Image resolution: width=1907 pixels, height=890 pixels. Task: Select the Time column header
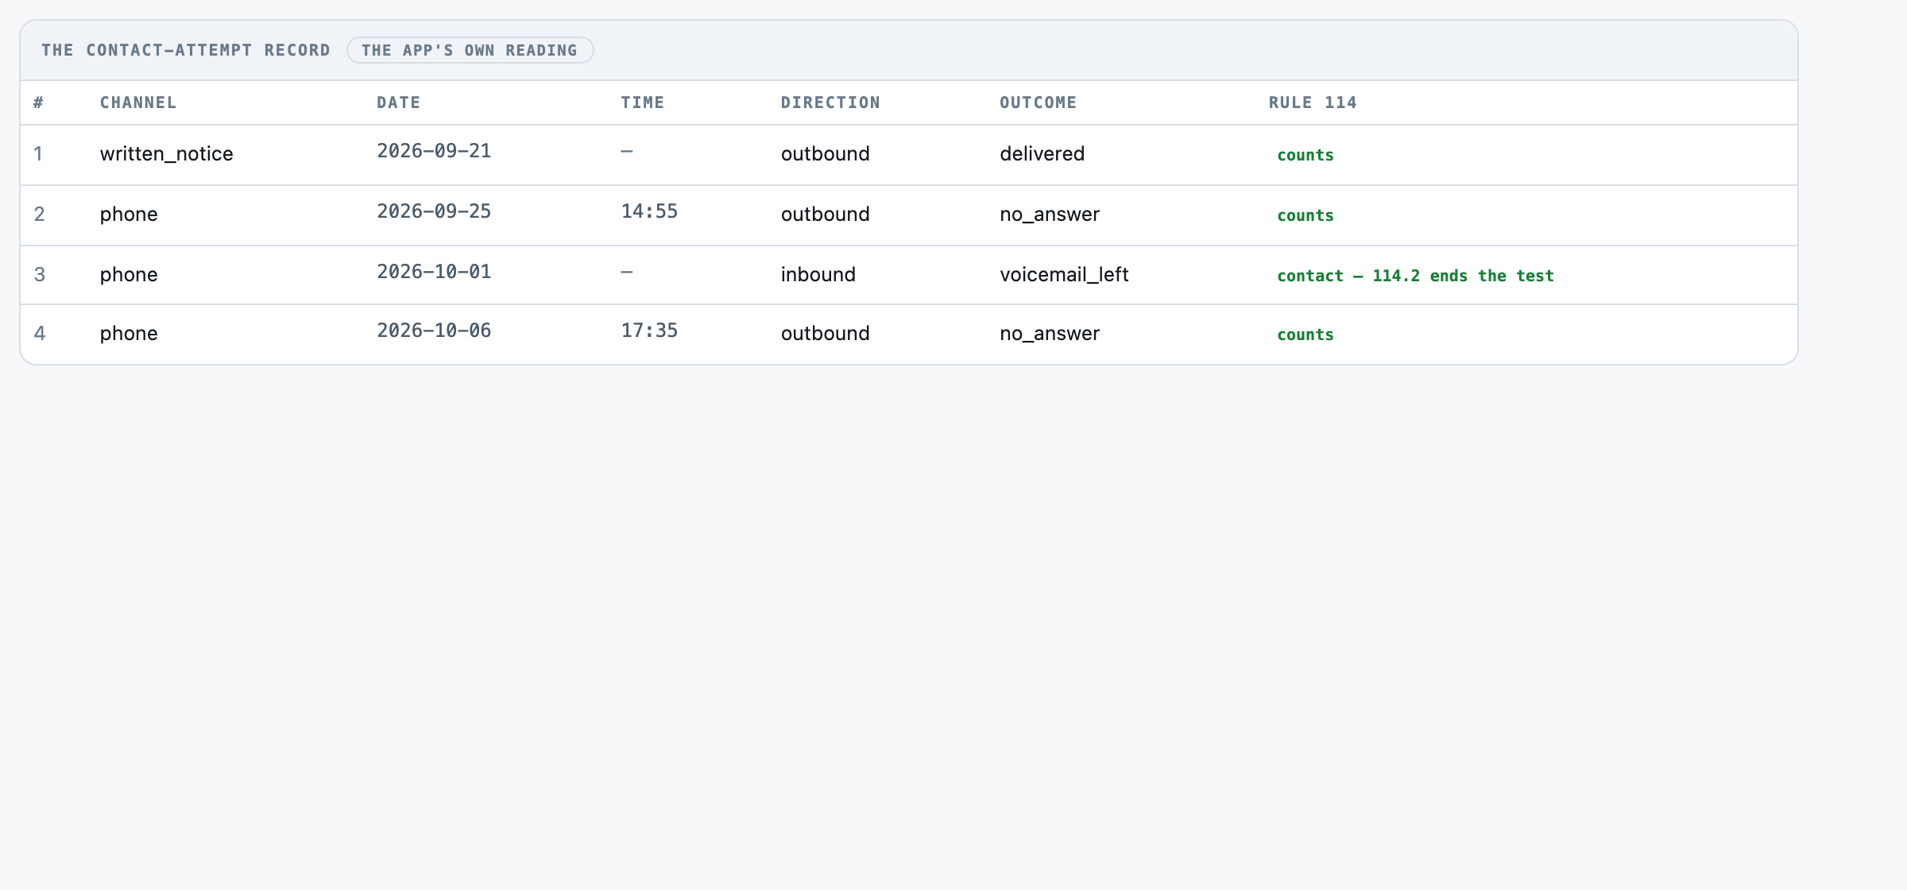pos(642,103)
